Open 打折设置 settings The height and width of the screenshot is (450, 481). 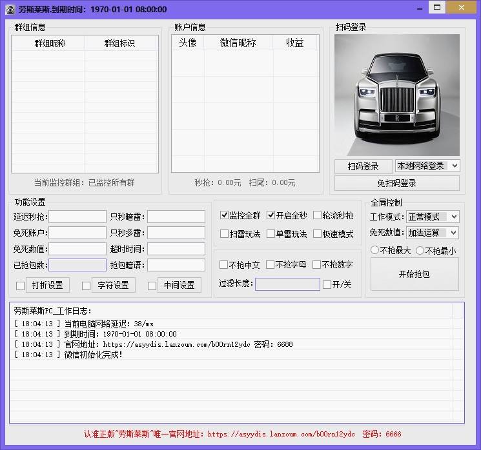pos(48,285)
